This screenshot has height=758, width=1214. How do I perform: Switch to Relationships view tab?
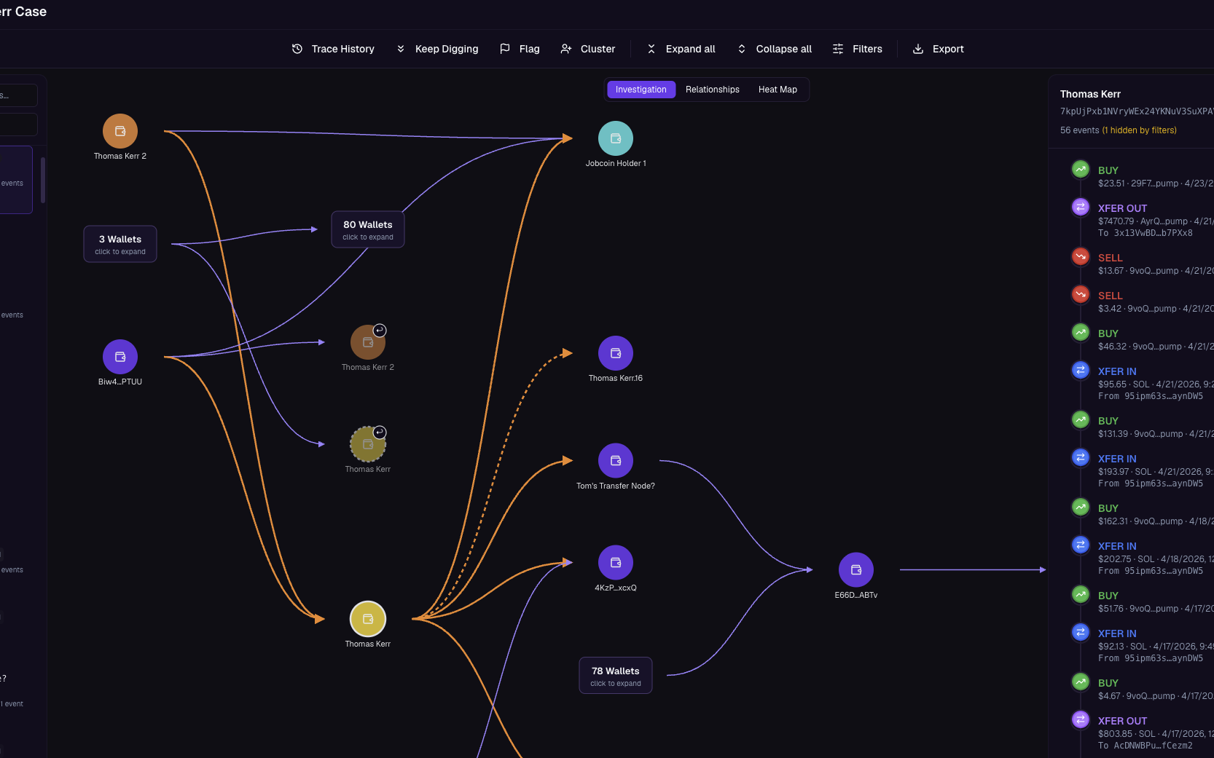tap(713, 90)
